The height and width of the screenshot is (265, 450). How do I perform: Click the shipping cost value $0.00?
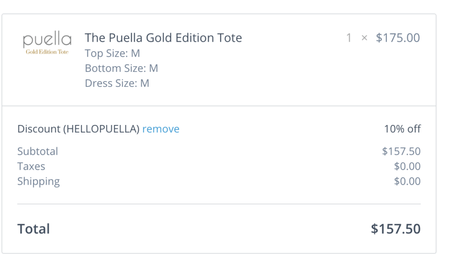(407, 181)
